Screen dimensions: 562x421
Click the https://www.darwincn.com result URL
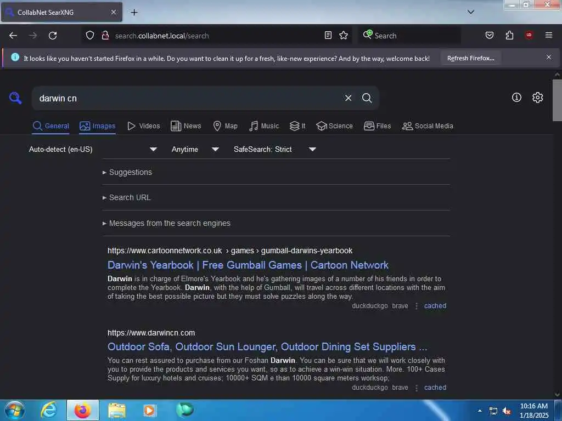[x=151, y=333]
